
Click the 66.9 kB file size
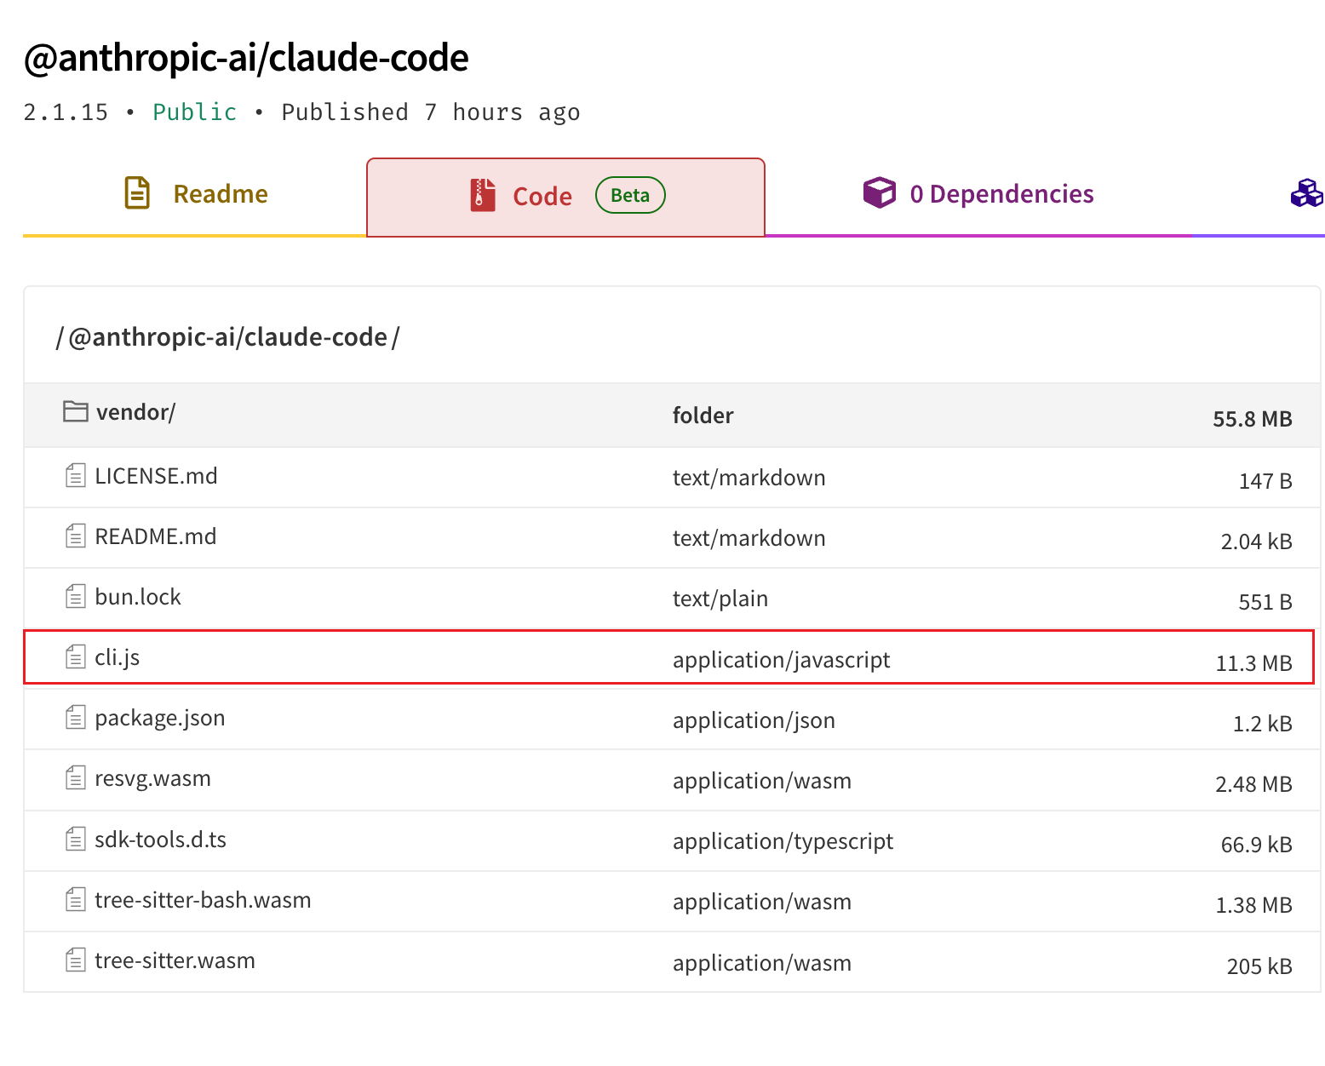1257,845
